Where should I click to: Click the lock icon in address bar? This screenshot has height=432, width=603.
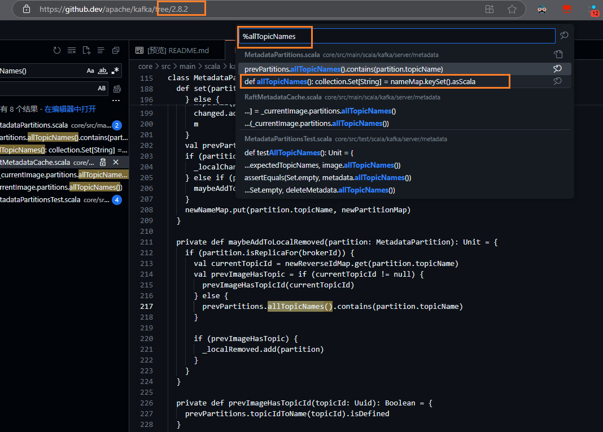pos(26,9)
